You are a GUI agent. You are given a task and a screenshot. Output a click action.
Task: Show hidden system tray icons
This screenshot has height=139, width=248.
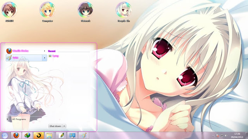[213, 136]
